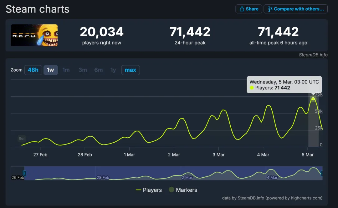Click the highlighted peak data point
This screenshot has height=208, width=338.
pos(313,99)
